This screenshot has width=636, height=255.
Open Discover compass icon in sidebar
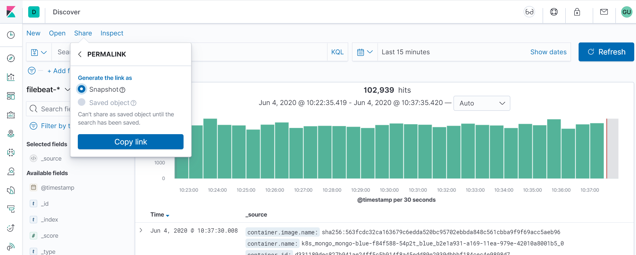point(11,58)
